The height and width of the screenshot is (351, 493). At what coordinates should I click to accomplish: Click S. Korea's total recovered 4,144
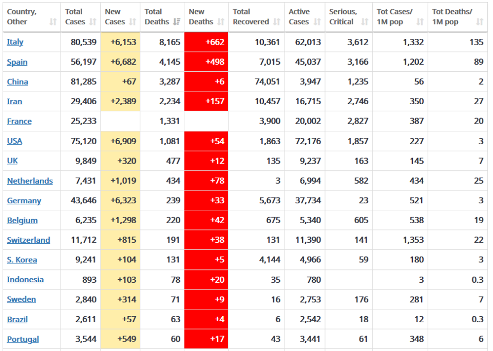(x=270, y=260)
